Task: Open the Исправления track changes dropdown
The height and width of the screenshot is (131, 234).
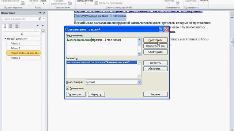Action: 85,2
